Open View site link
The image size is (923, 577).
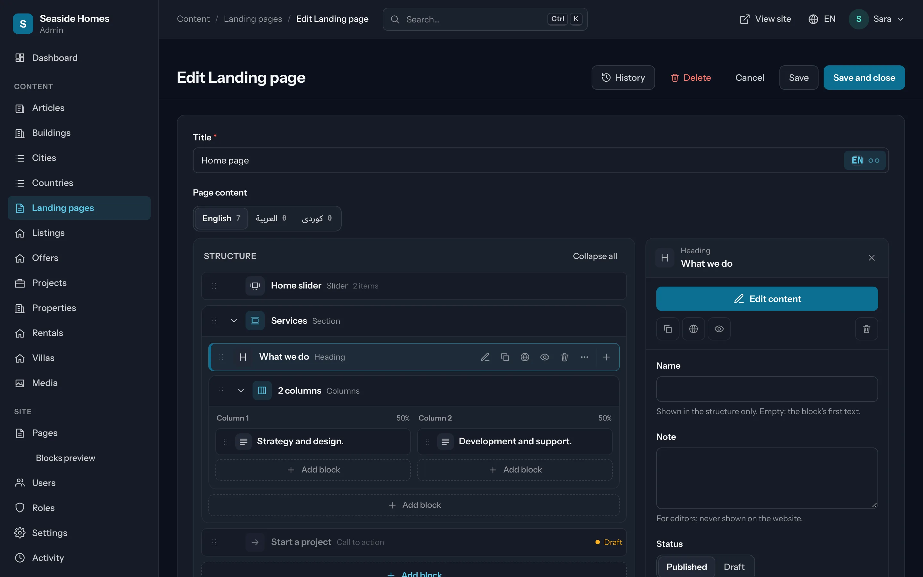(x=765, y=19)
